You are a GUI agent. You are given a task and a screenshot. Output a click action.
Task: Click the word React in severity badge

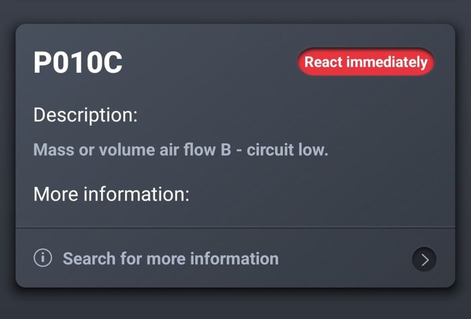(x=323, y=62)
